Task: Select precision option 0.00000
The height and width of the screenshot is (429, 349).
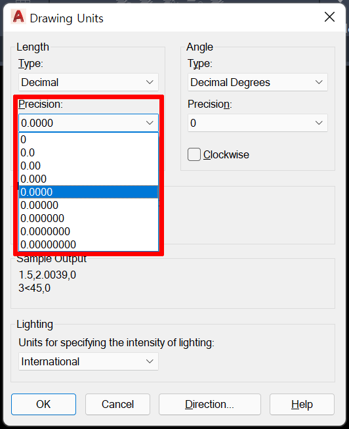Action: (x=89, y=205)
